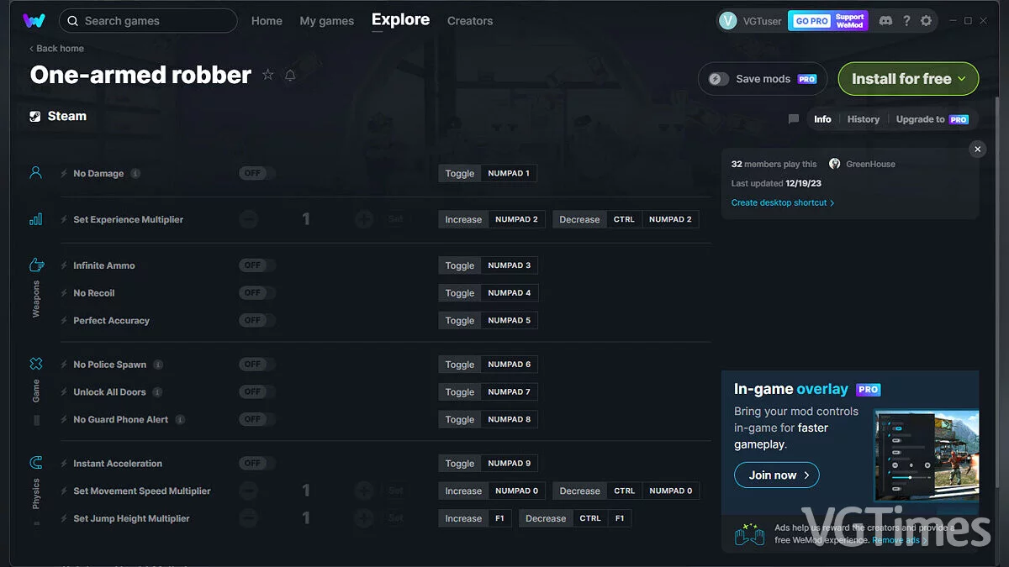Screen dimensions: 1009x567
Task: Click the Search games field
Action: [148, 21]
